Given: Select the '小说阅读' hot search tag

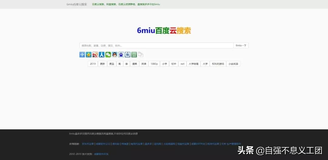Looking at the screenshot, I should pyautogui.click(x=233, y=64).
